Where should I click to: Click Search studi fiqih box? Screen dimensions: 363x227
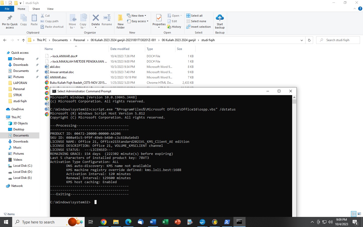click(x=338, y=40)
